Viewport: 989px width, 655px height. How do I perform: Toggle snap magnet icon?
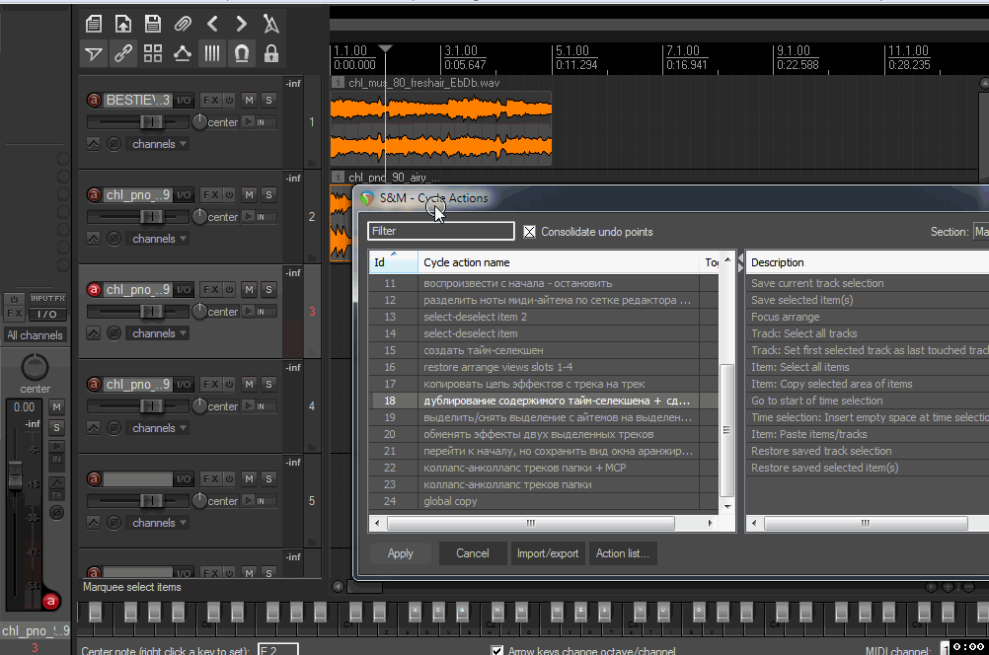coord(241,53)
